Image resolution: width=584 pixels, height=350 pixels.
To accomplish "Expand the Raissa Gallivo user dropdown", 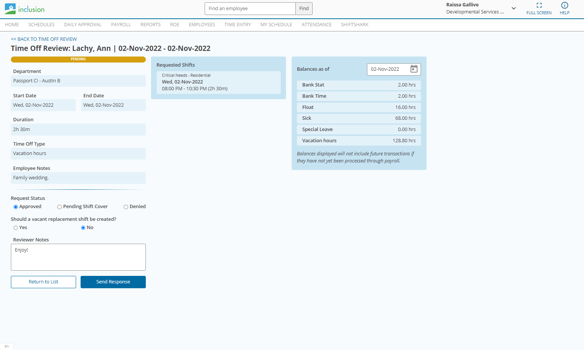I will 514,8.
